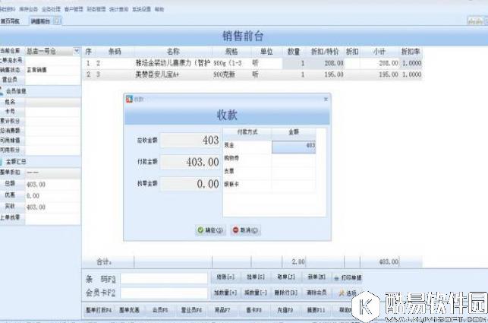Select row 1 雅培金装幼儿喜康力 in sales table
Viewport: 488px width, 323px height.
point(253,63)
